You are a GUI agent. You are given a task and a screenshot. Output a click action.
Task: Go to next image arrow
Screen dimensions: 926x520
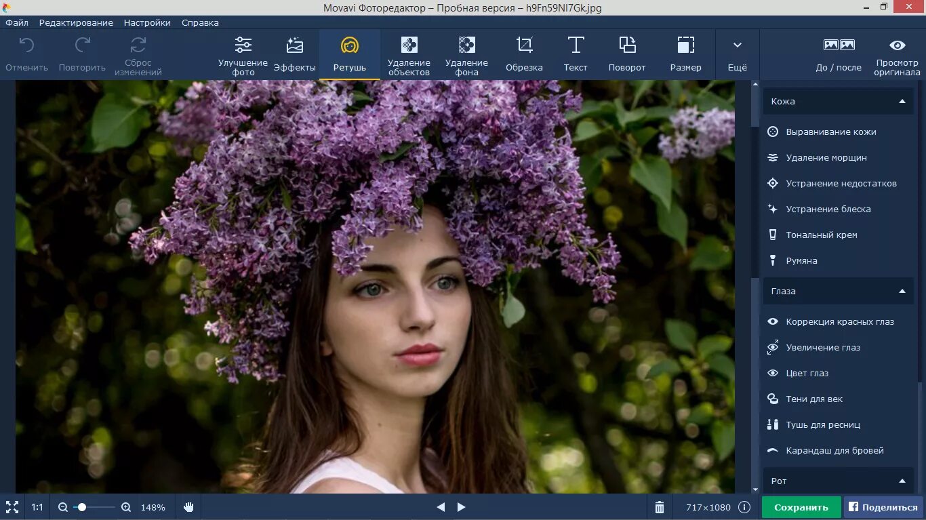click(x=462, y=507)
